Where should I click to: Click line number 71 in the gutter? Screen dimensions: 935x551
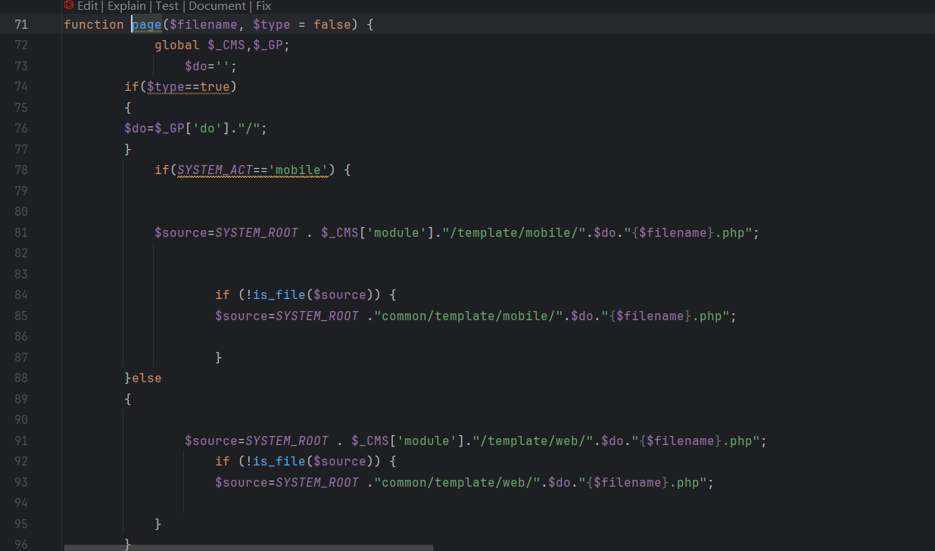click(x=20, y=24)
